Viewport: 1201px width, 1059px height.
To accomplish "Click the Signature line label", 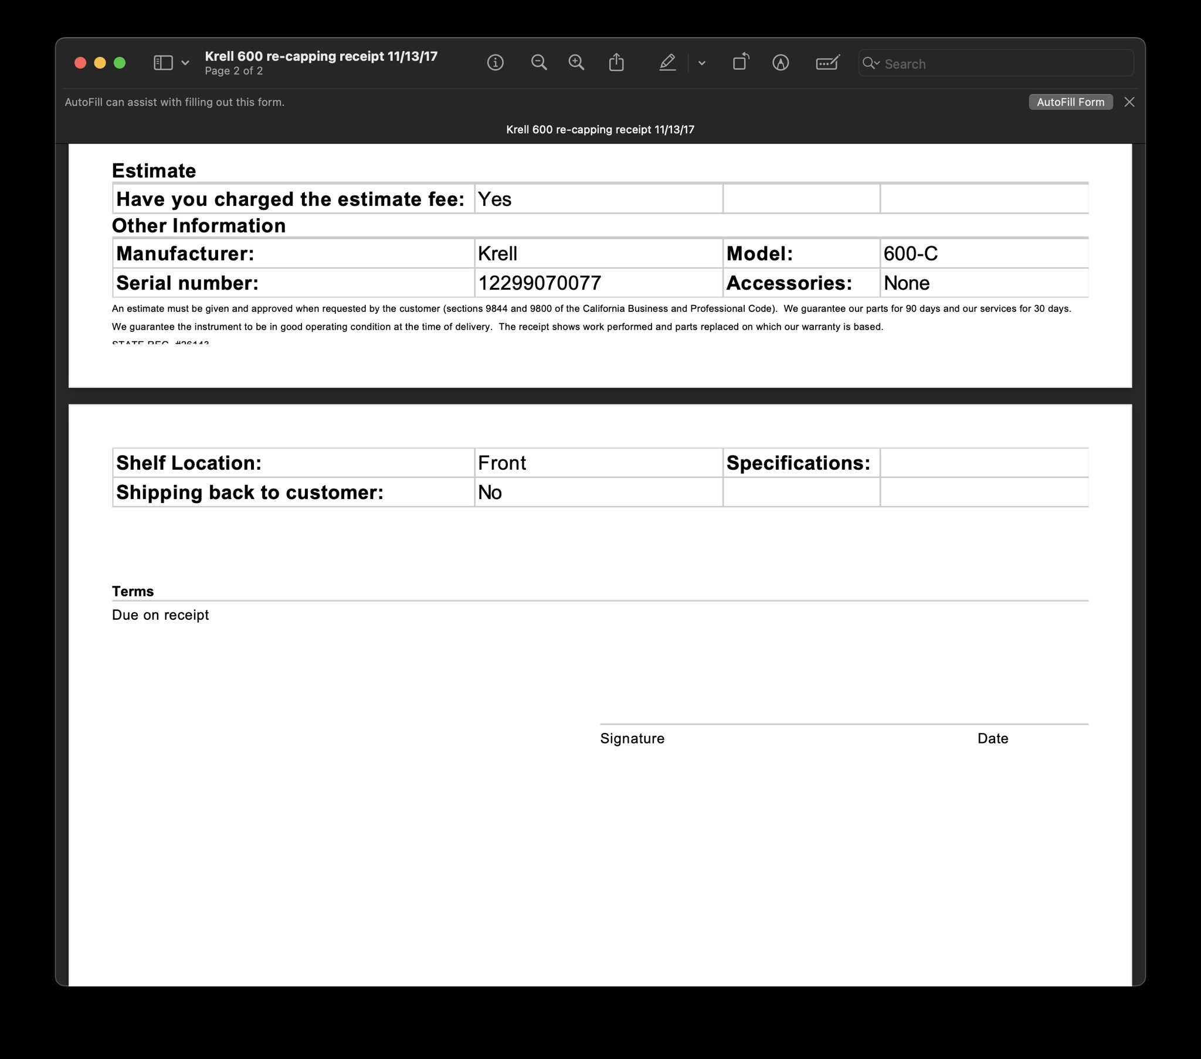I will (x=632, y=739).
